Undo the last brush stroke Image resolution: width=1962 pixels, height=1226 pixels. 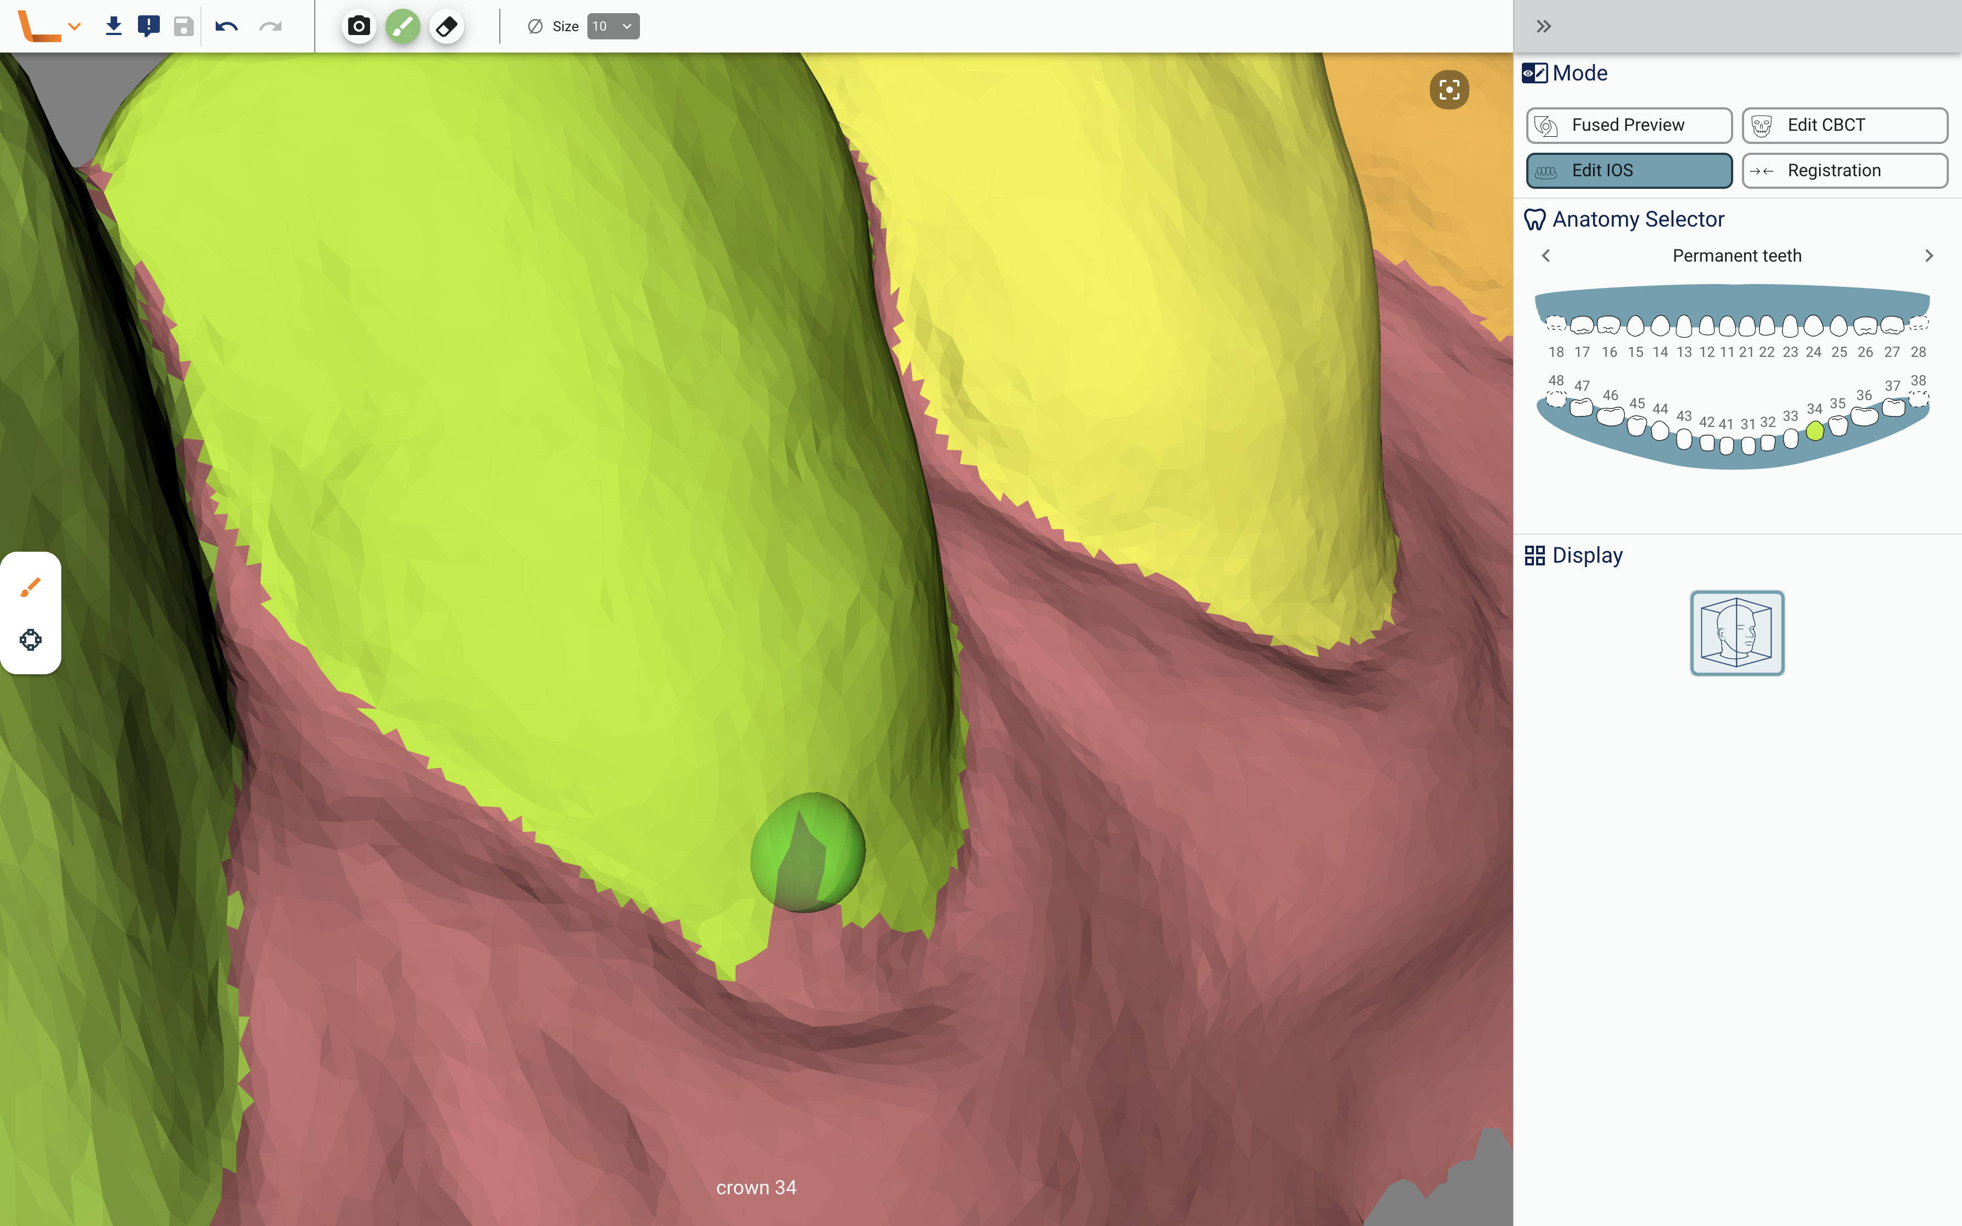tap(226, 26)
